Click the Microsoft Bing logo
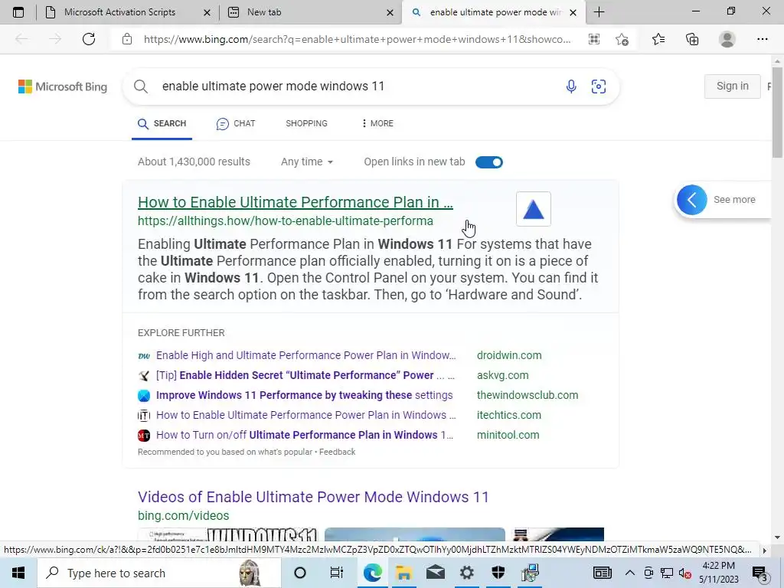Image resolution: width=784 pixels, height=588 pixels. [x=63, y=87]
